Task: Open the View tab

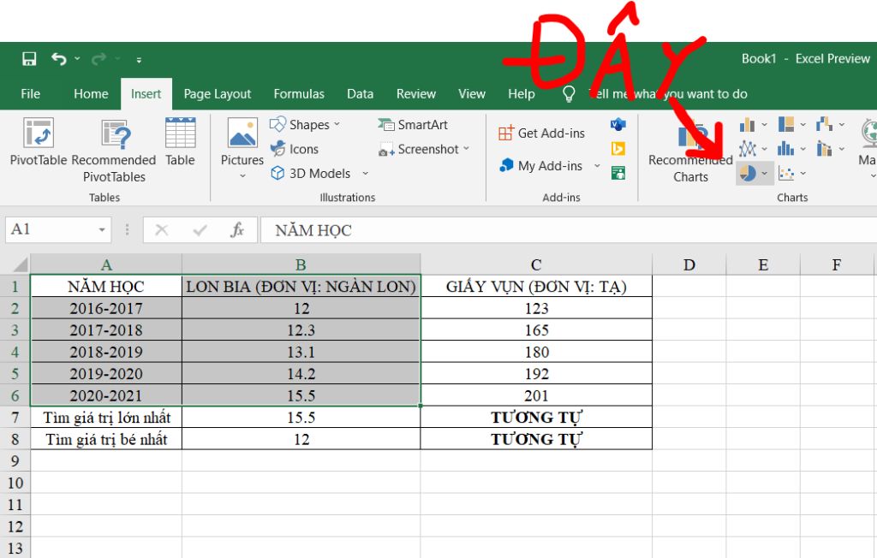Action: click(x=472, y=93)
